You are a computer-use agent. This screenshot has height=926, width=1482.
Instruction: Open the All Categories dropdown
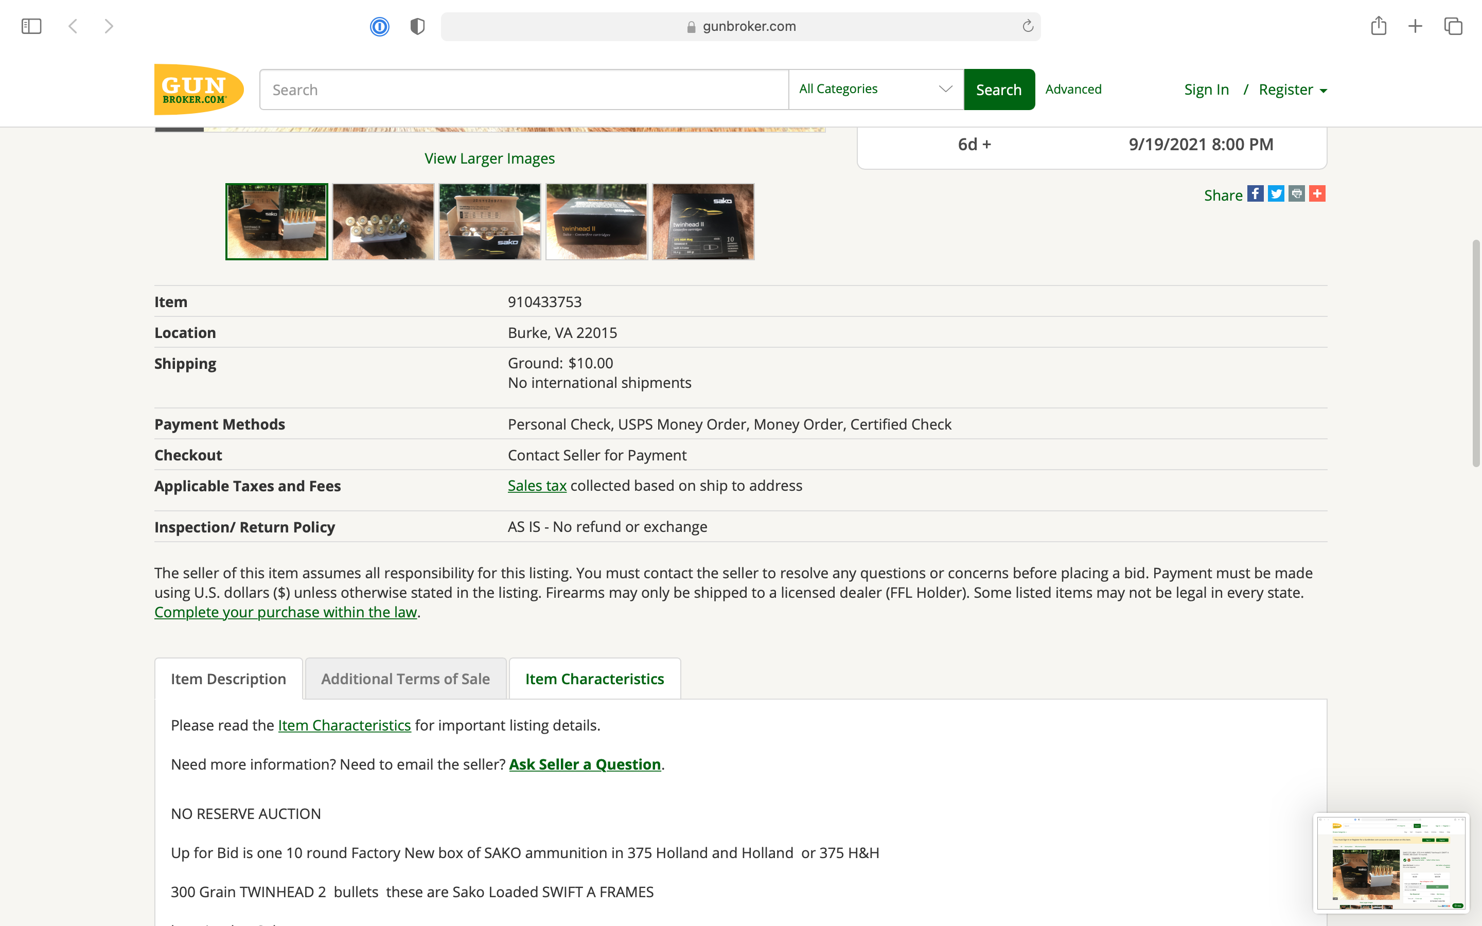(x=876, y=90)
